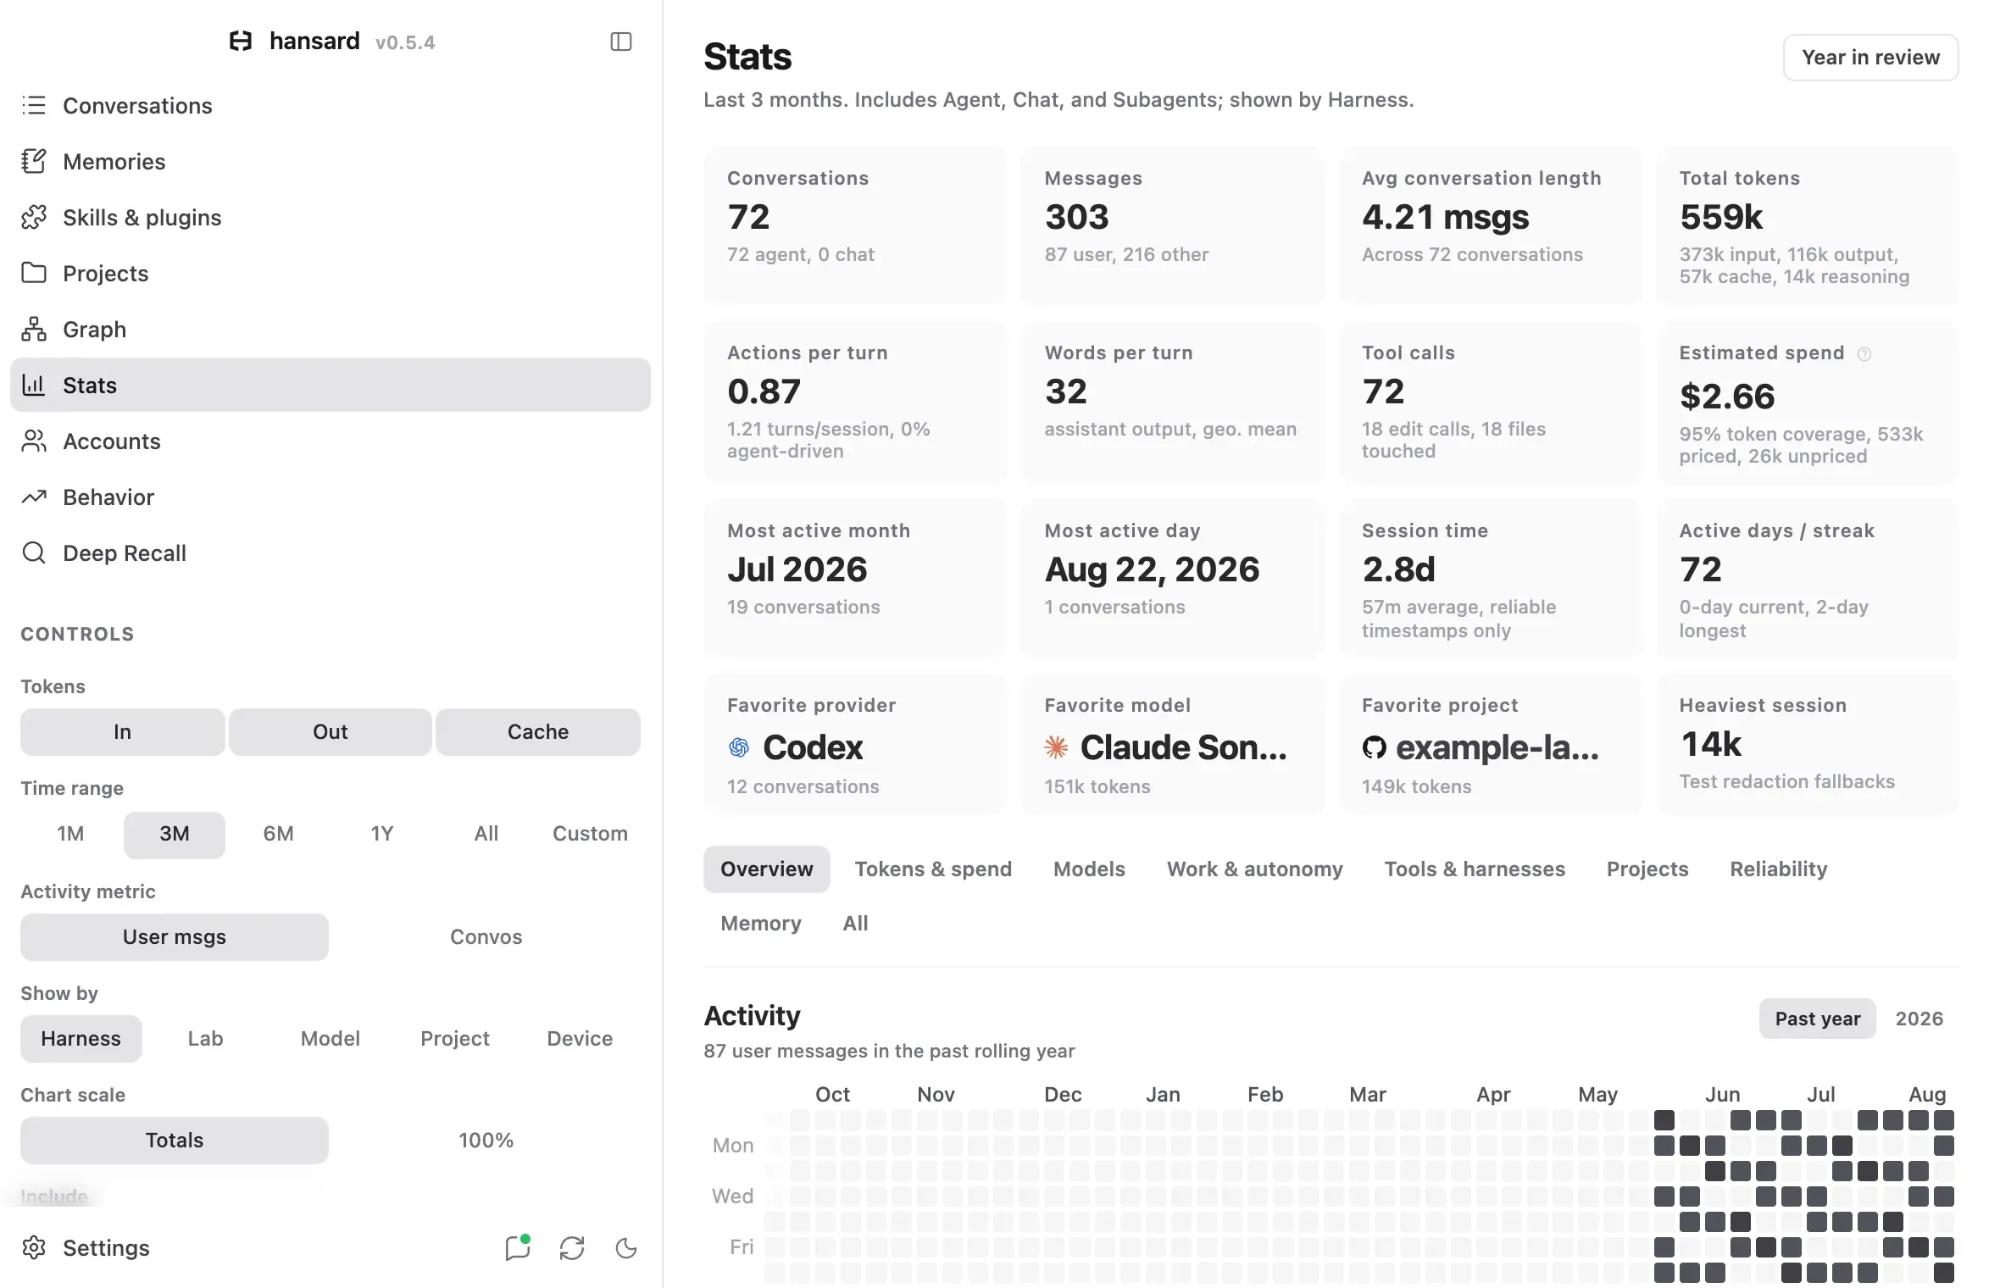Click the refresh sync icon

572,1247
